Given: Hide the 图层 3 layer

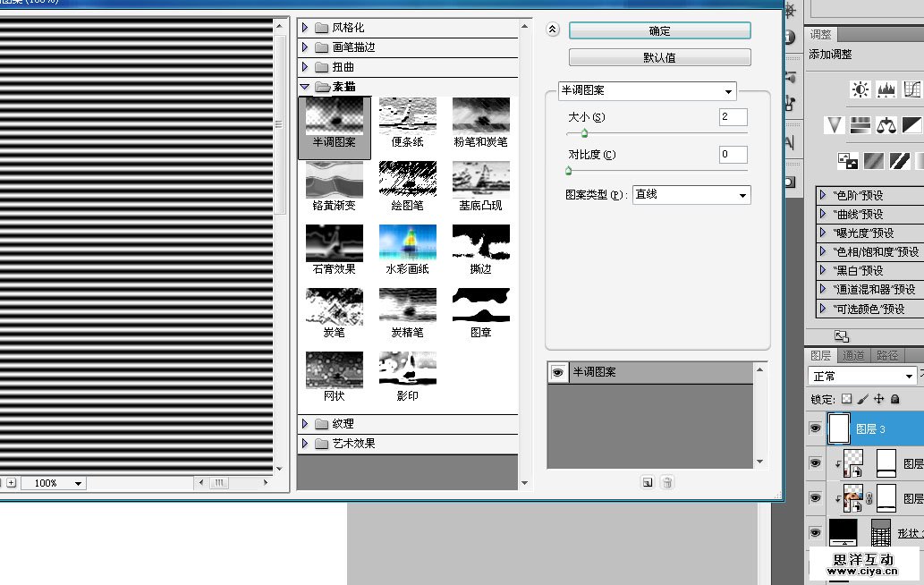Looking at the screenshot, I should point(815,428).
